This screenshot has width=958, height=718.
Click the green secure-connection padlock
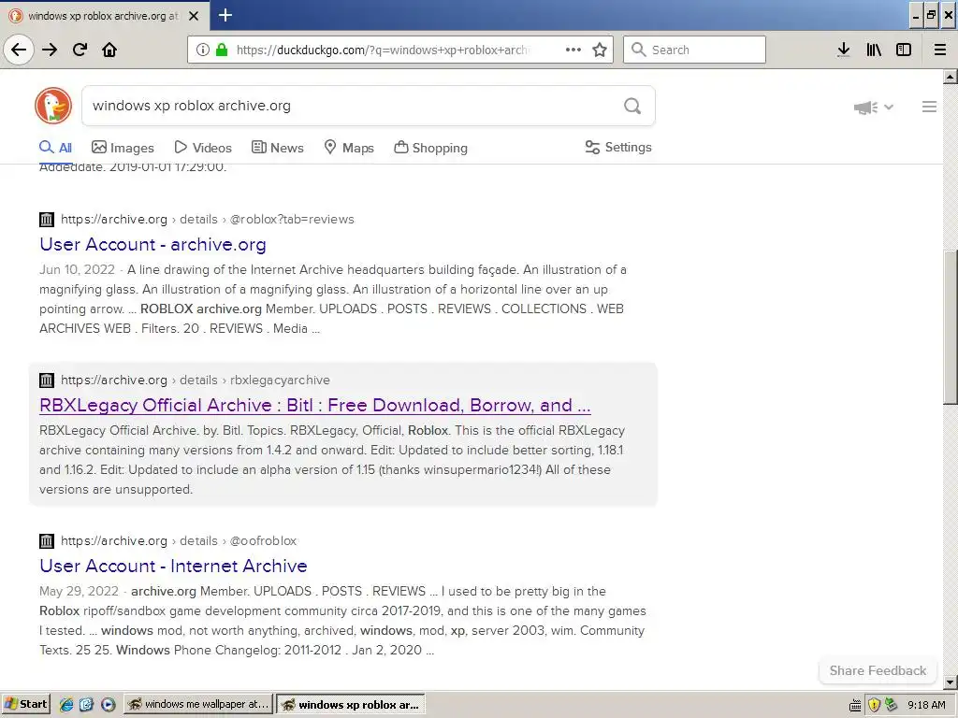coord(222,50)
